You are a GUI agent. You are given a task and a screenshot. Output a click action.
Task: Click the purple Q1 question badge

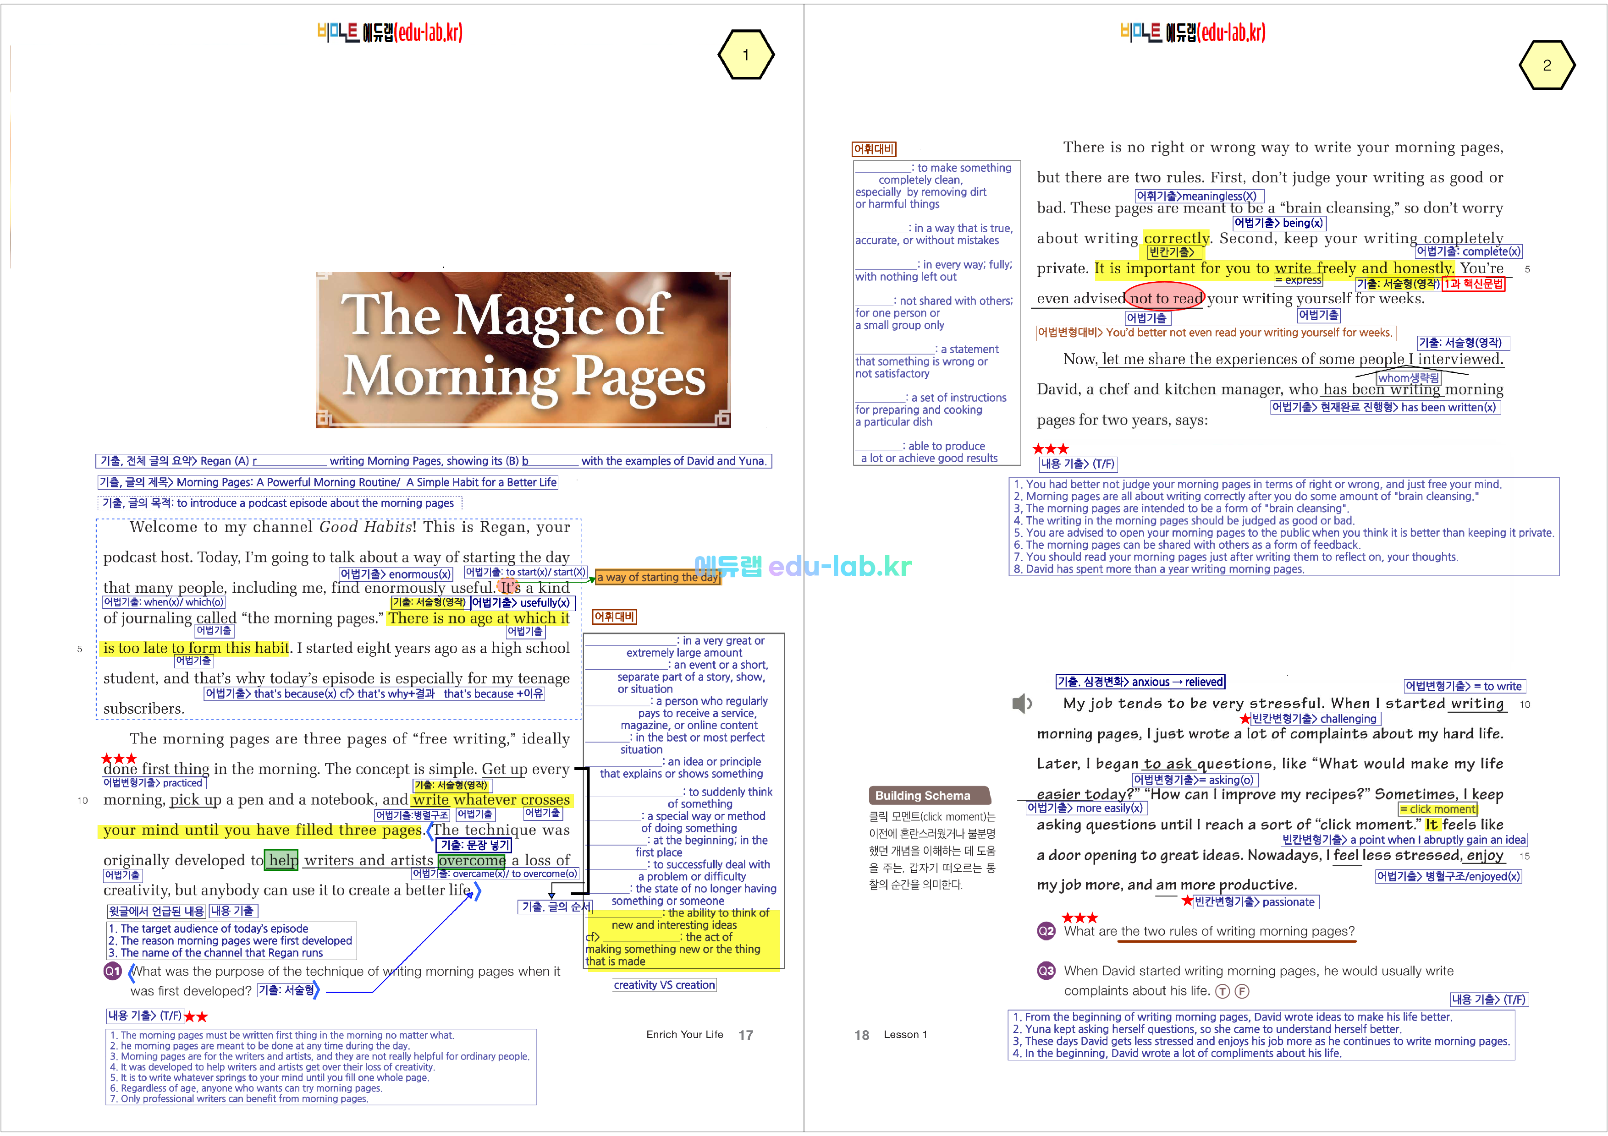click(x=113, y=971)
